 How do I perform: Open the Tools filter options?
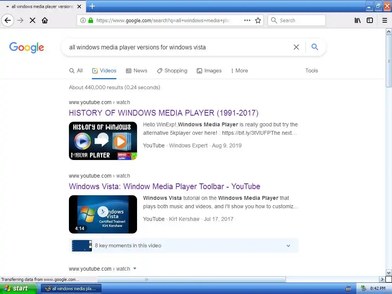[x=312, y=71]
